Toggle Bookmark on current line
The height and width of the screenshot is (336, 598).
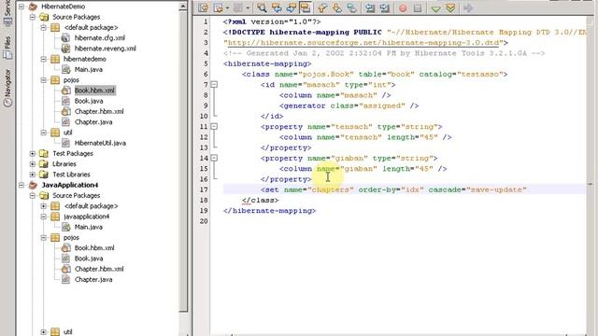(x=351, y=8)
